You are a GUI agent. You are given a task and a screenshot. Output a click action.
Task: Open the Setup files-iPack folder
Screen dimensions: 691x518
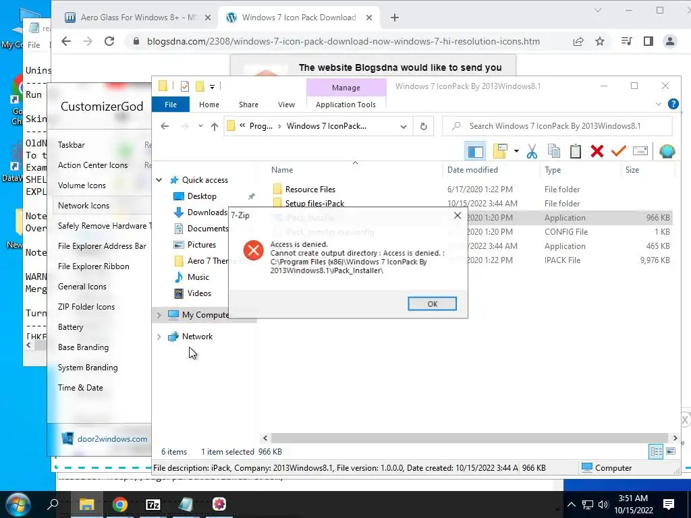click(314, 204)
